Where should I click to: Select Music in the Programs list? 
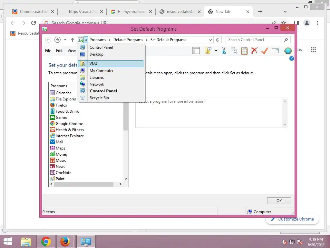(x=58, y=160)
